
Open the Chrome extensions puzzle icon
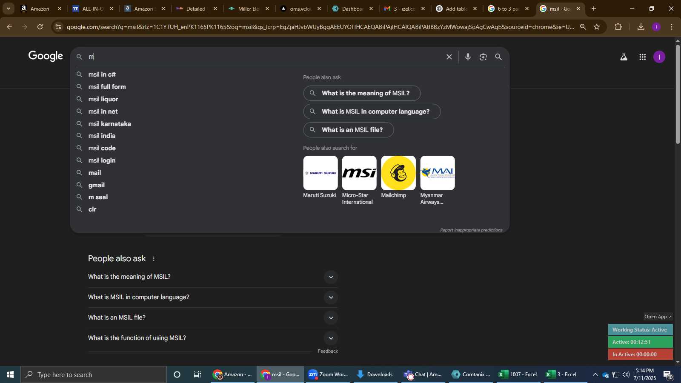click(618, 27)
